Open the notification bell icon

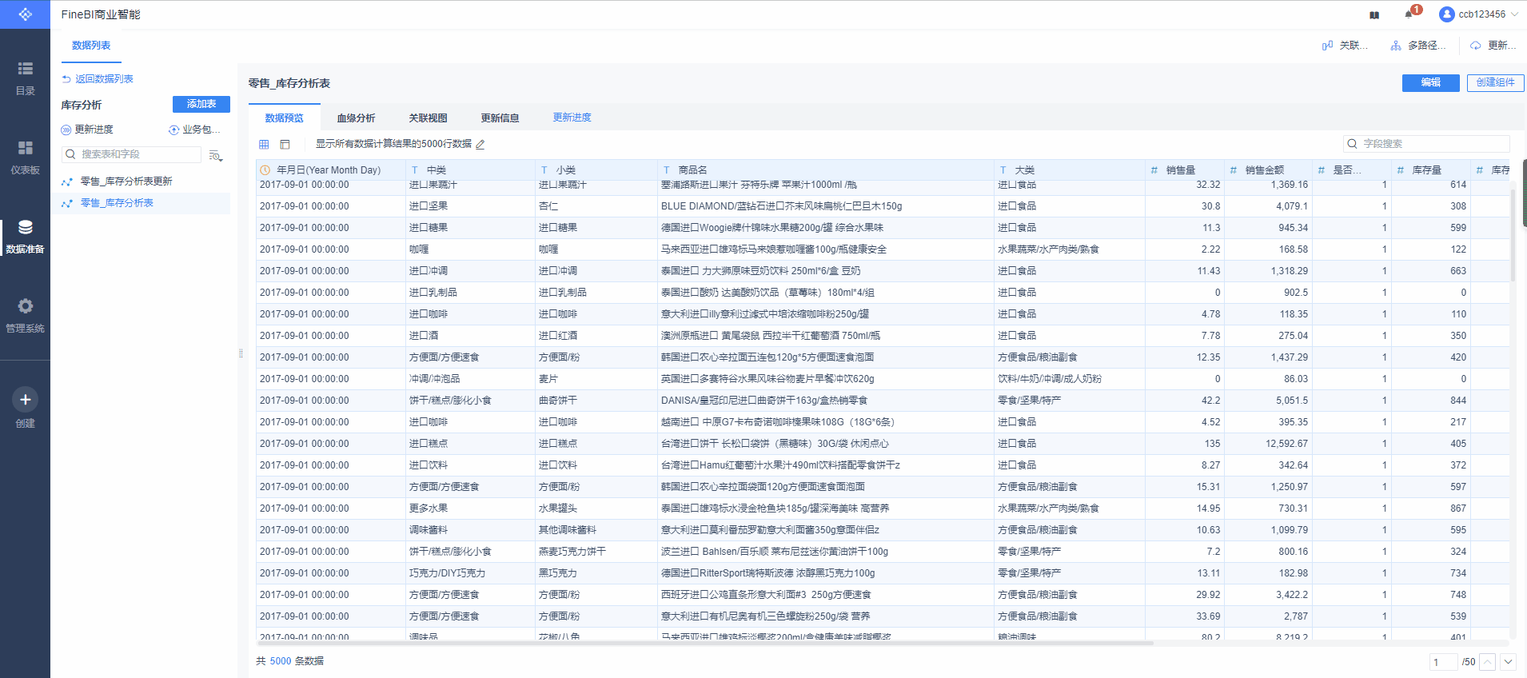[1409, 14]
